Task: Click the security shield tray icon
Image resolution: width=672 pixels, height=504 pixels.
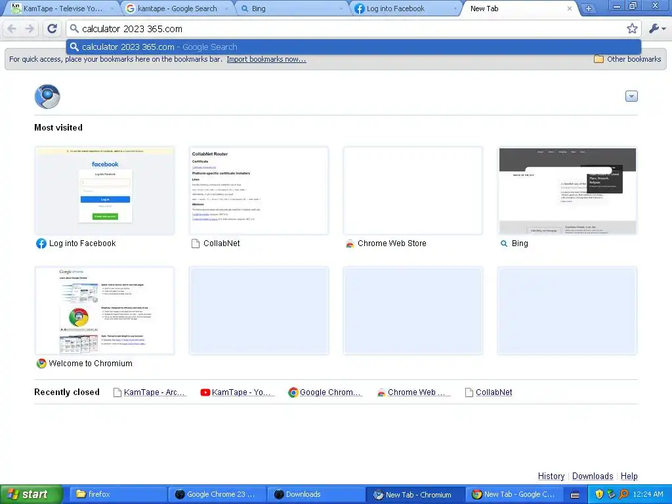Action: (598, 495)
